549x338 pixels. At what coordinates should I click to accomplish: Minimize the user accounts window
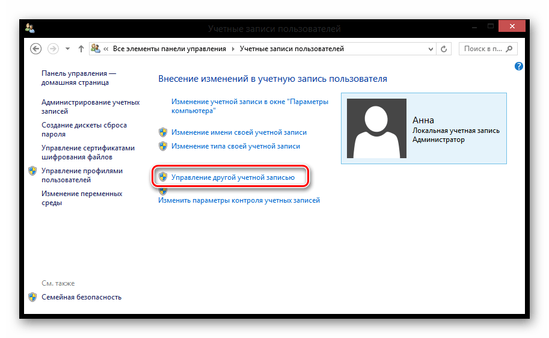[474, 26]
